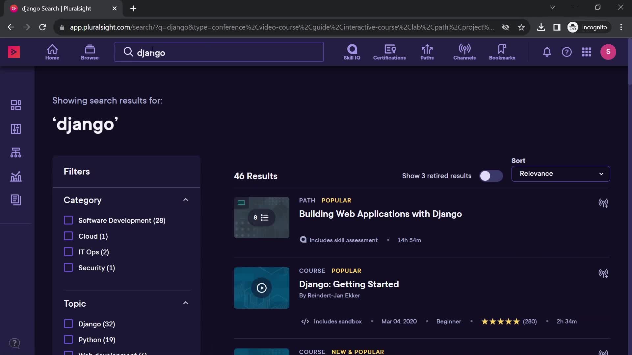Open the tab search dropdown arrow
Viewport: 632px width, 355px height.
[552, 7]
